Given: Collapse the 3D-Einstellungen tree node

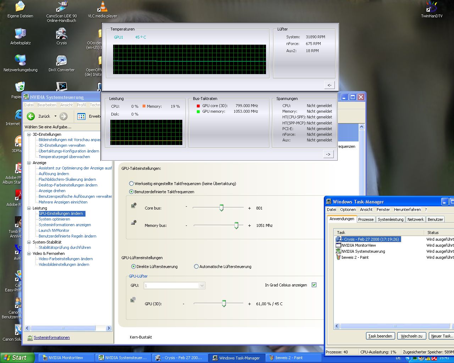Looking at the screenshot, I should point(29,134).
